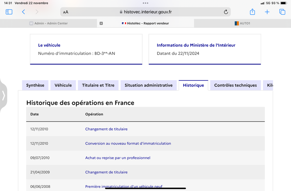Click the 09/07/2010 date cell
The height and width of the screenshot is (191, 291).
40,158
